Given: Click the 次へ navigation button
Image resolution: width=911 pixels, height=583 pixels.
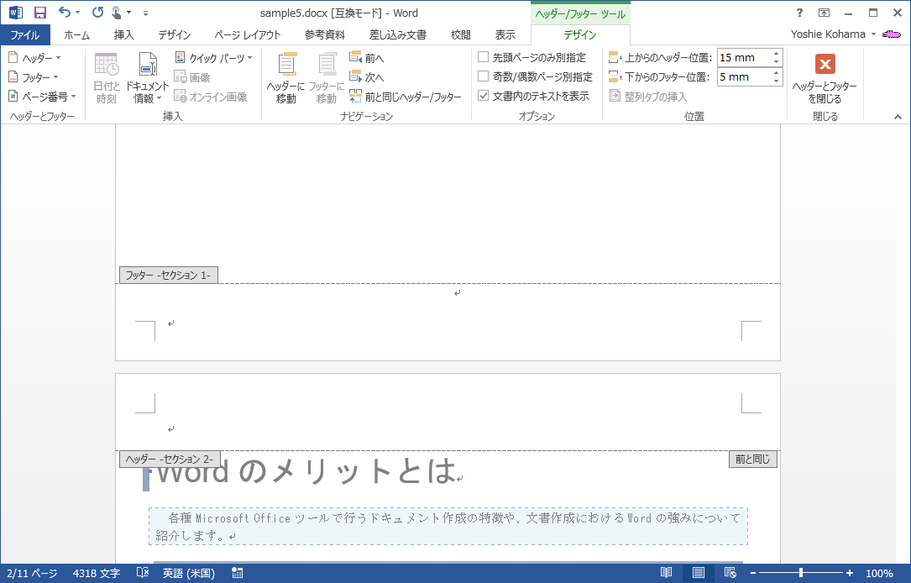Looking at the screenshot, I should pyautogui.click(x=367, y=76).
